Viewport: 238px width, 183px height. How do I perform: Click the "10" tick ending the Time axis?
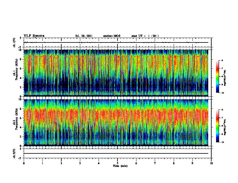pyautogui.click(x=211, y=163)
